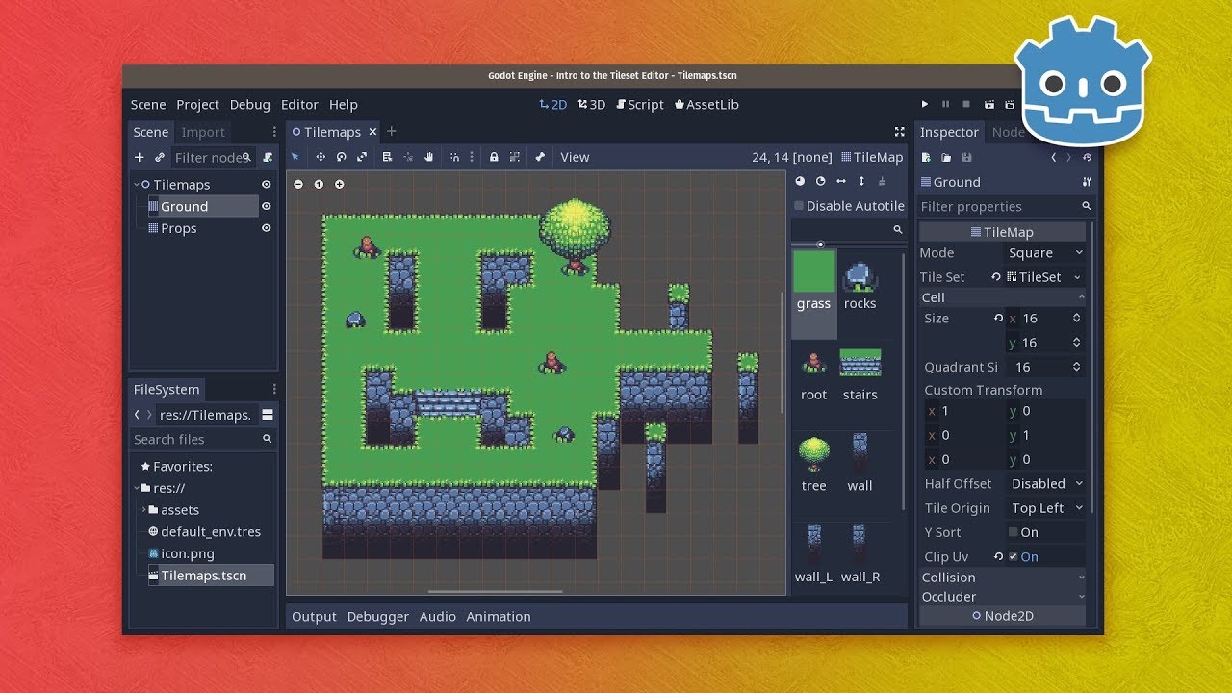
Task: Open the Project menu
Action: 197,105
